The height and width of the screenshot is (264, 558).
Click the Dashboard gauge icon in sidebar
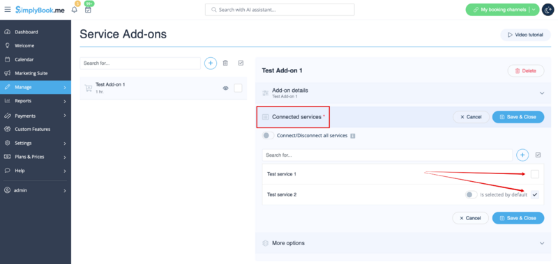pyautogui.click(x=7, y=32)
